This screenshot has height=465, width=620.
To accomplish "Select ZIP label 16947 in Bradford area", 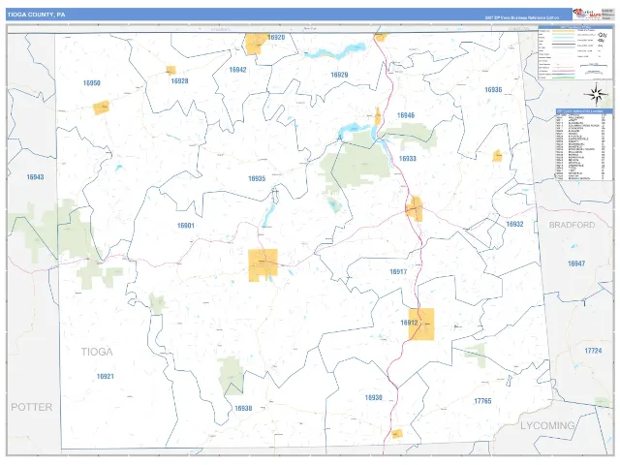I will (576, 263).
